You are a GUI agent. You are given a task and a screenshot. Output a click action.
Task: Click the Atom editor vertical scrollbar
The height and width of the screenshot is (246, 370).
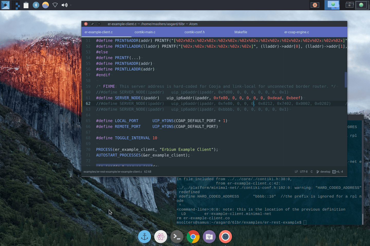click(346, 80)
